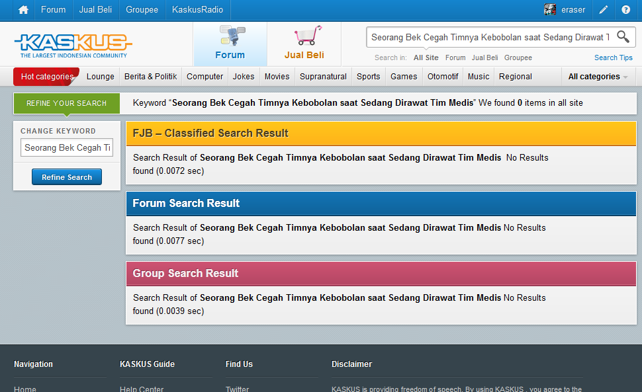Open the Lounge category
The width and height of the screenshot is (642, 392).
[101, 77]
